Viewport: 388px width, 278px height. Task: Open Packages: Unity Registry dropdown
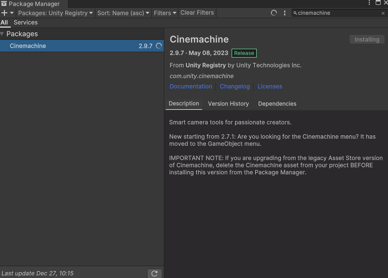pyautogui.click(x=56, y=13)
